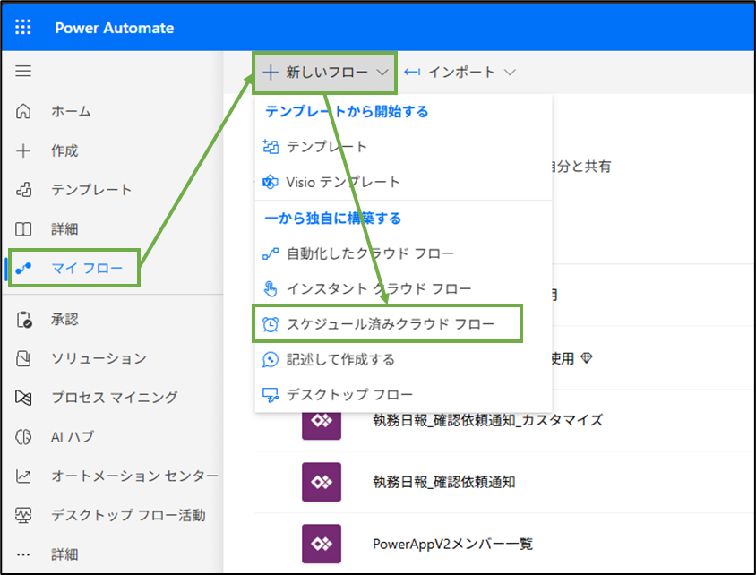Click the chat bubble icon for 記述して作成する
Screen dimensions: 756x575
[271, 359]
